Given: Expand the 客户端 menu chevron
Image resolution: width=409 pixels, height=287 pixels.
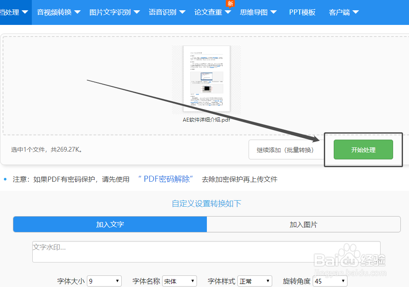Looking at the screenshot, I should point(356,12).
